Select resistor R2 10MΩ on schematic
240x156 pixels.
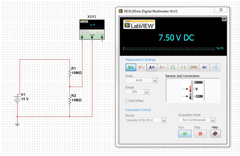point(70,100)
